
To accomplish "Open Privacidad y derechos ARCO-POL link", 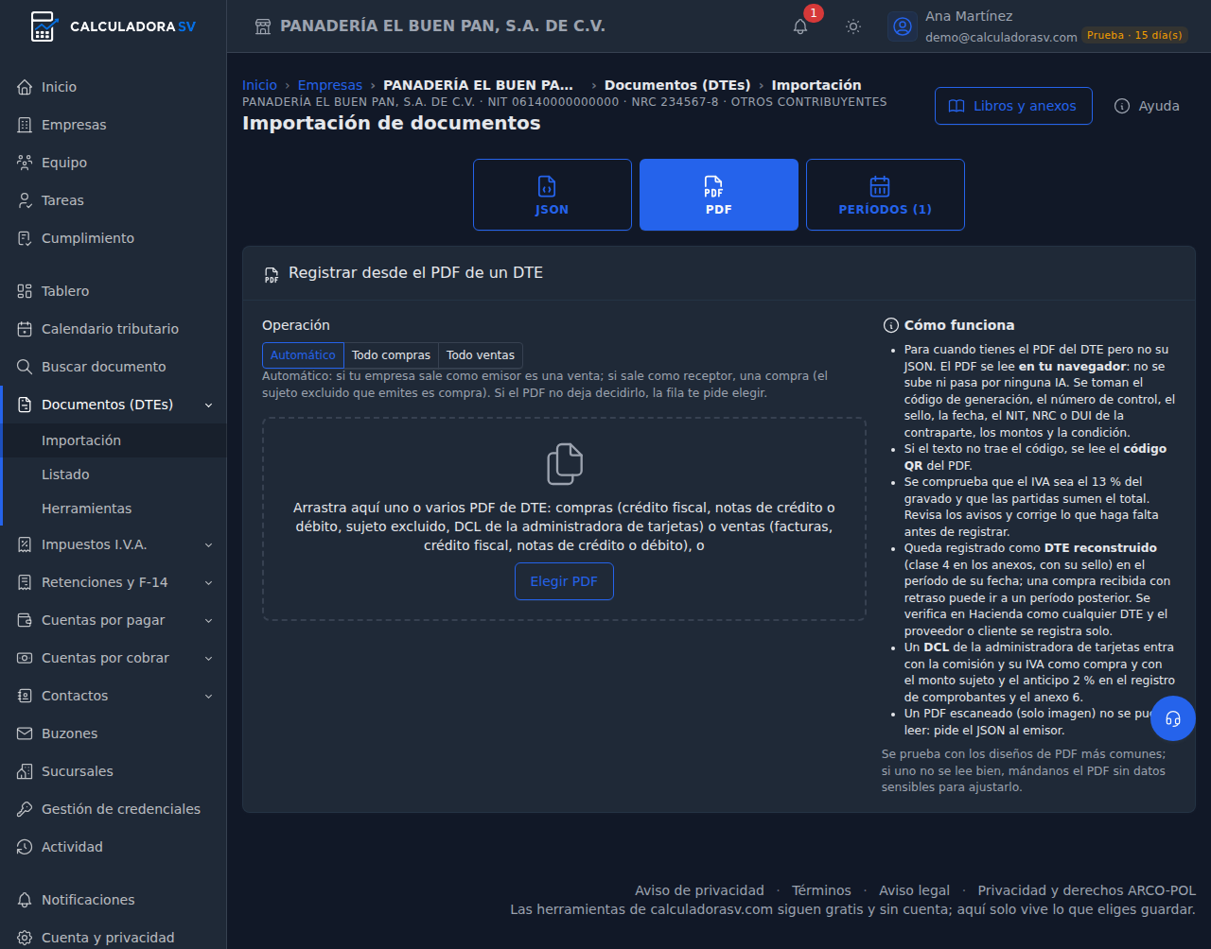I will point(1086,890).
